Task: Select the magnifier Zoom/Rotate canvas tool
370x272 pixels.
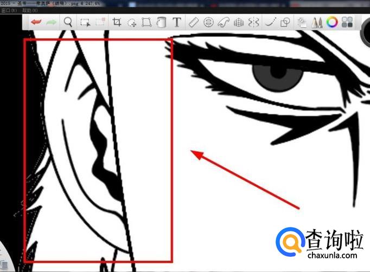Action: pos(68,22)
